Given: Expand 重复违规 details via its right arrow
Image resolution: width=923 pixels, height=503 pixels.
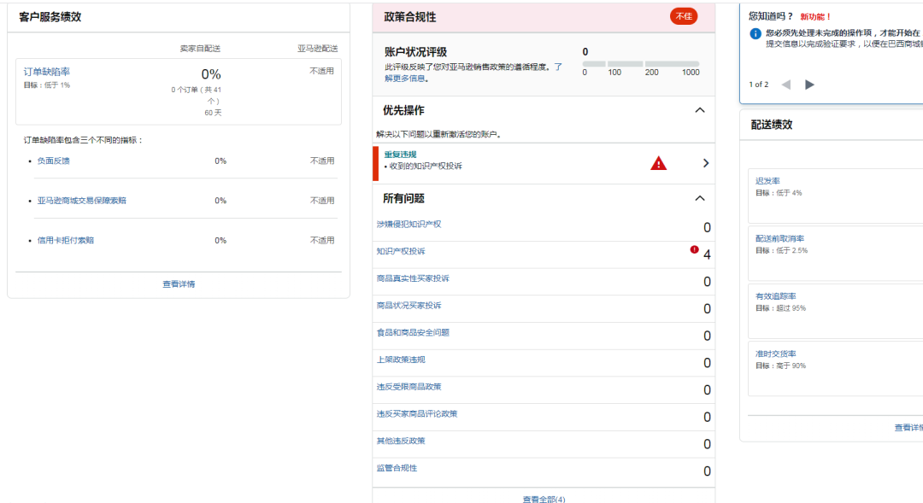Looking at the screenshot, I should tap(706, 163).
